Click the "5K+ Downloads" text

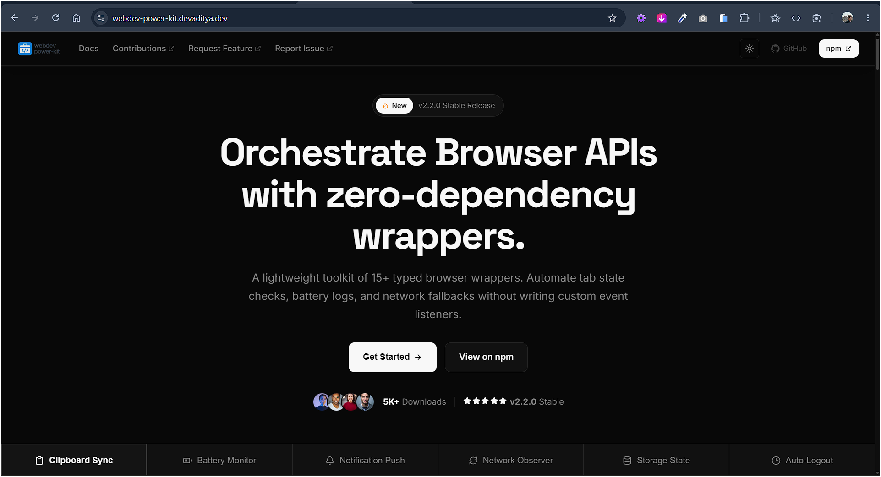tap(414, 401)
